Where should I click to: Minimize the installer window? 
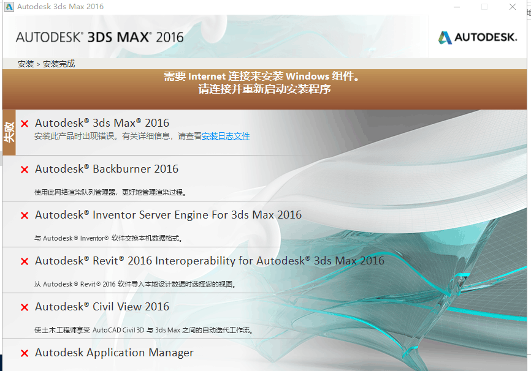[x=457, y=7]
